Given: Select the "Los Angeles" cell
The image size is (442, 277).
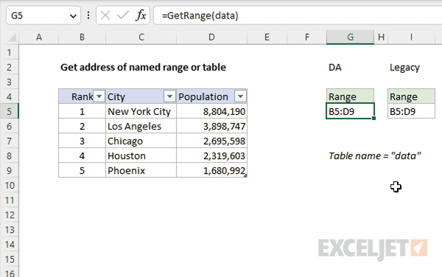Looking at the screenshot, I should [x=141, y=126].
